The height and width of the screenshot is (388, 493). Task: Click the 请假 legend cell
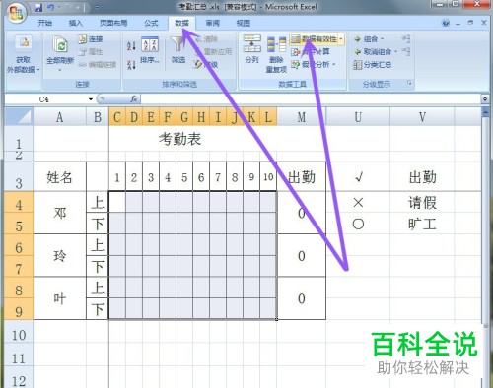[422, 202]
